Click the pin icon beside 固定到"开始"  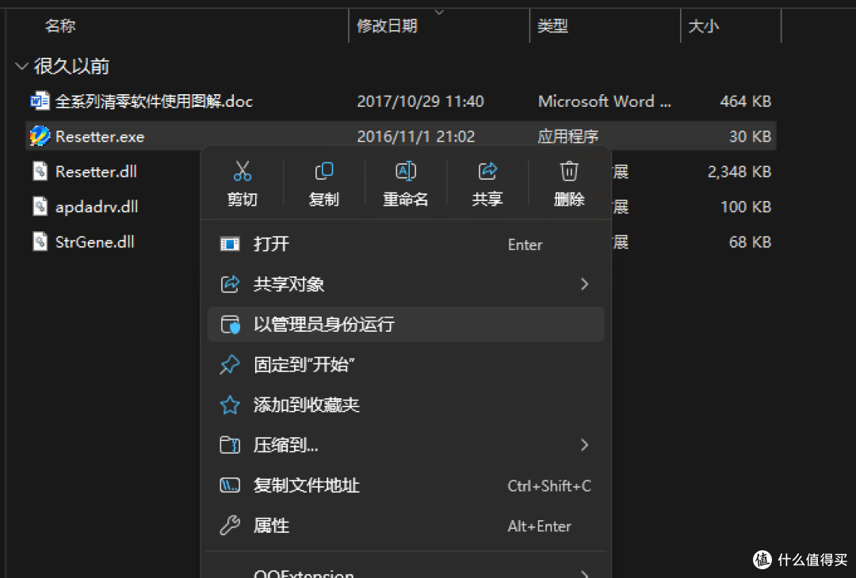tap(230, 365)
